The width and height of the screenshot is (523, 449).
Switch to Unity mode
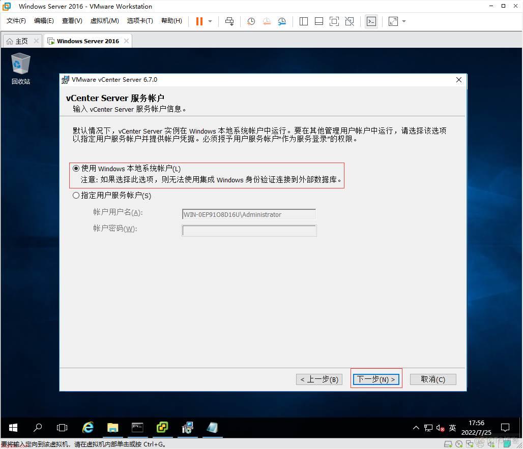[350, 21]
